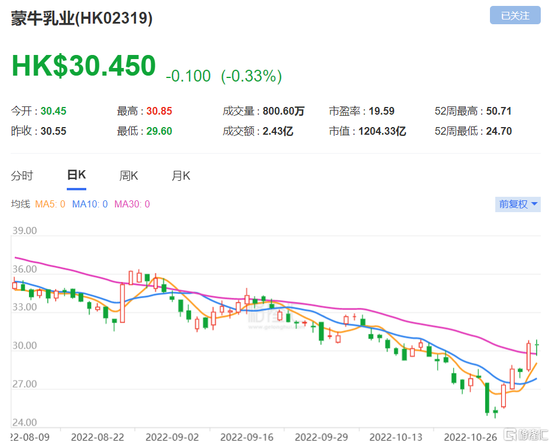
Task: Click the 已关注 follow button
Action: pos(515,15)
